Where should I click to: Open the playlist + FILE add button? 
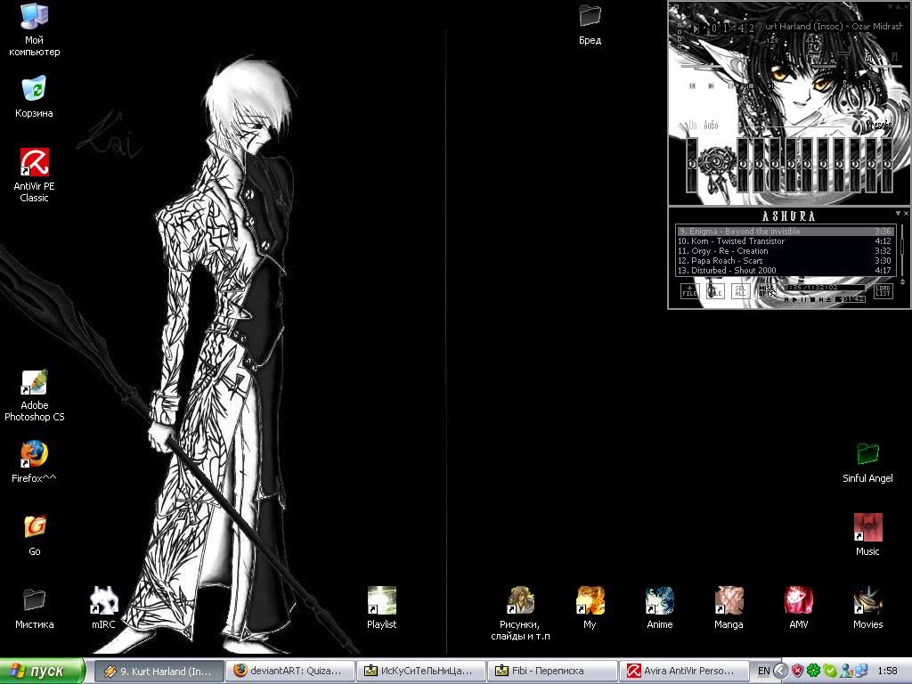pos(689,291)
